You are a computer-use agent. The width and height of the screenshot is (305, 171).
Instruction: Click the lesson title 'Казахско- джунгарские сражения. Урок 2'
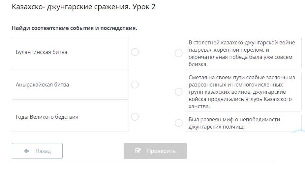(83, 7)
